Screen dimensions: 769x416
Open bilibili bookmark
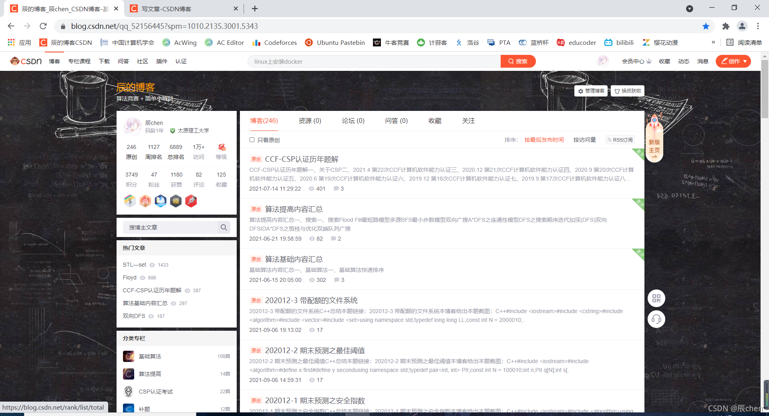click(x=619, y=42)
